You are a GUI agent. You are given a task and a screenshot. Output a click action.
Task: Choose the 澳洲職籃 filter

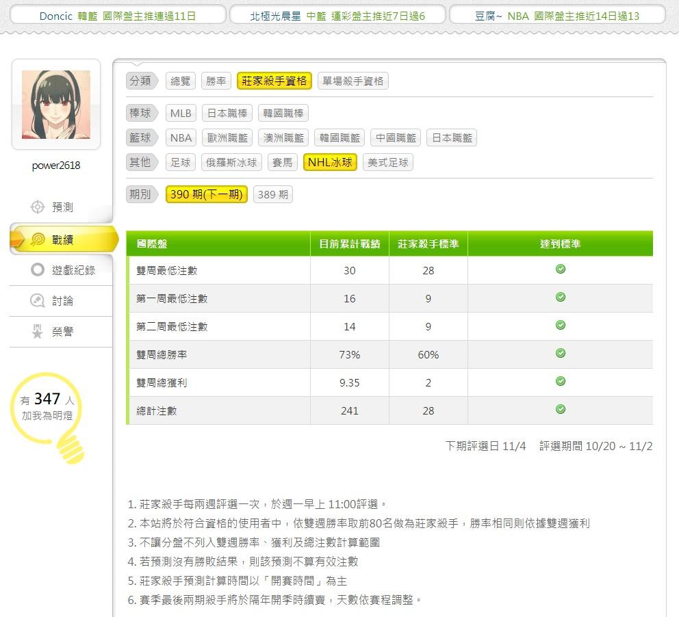pos(283,138)
